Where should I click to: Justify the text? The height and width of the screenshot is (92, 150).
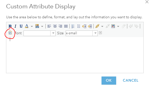[x=66, y=26]
